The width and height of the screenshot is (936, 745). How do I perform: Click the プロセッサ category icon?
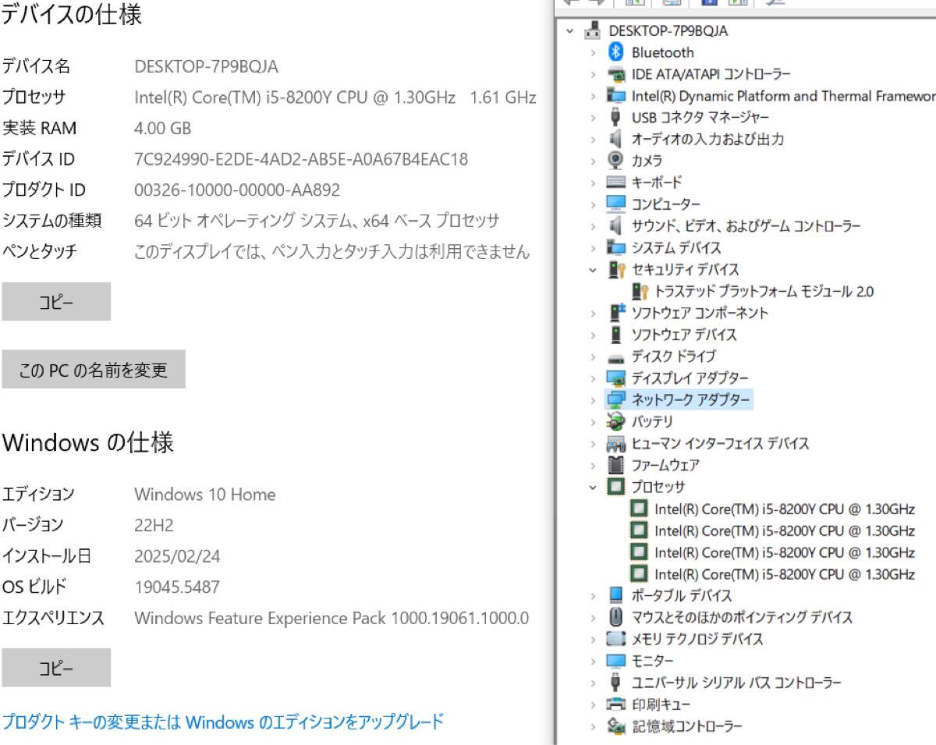click(x=616, y=487)
